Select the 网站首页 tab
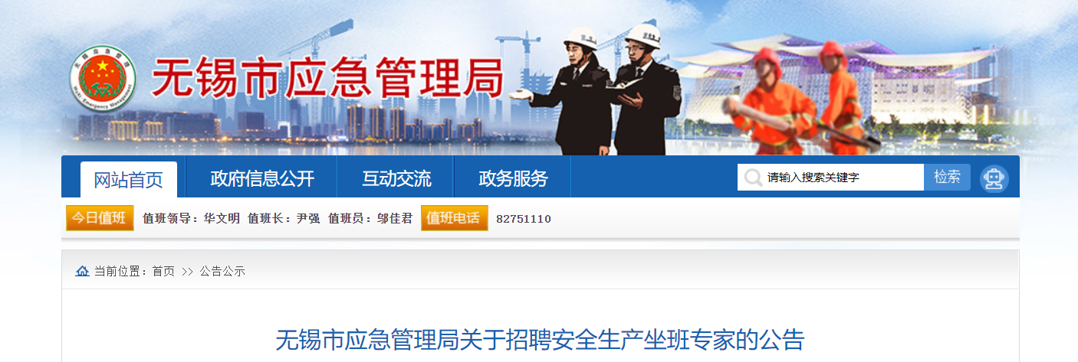Screen dimensions: 1078x362 [129, 180]
